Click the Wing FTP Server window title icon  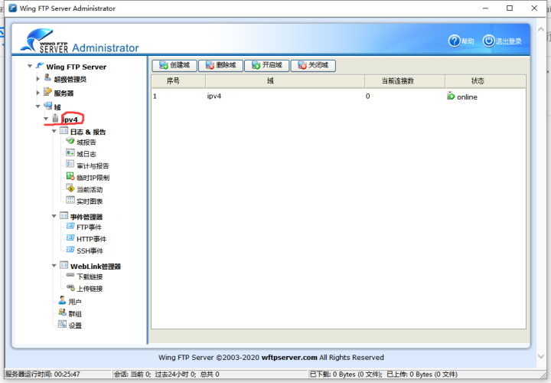pyautogui.click(x=13, y=8)
